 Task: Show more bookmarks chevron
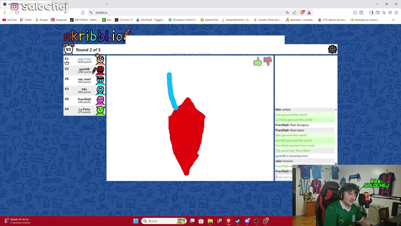pos(393,20)
